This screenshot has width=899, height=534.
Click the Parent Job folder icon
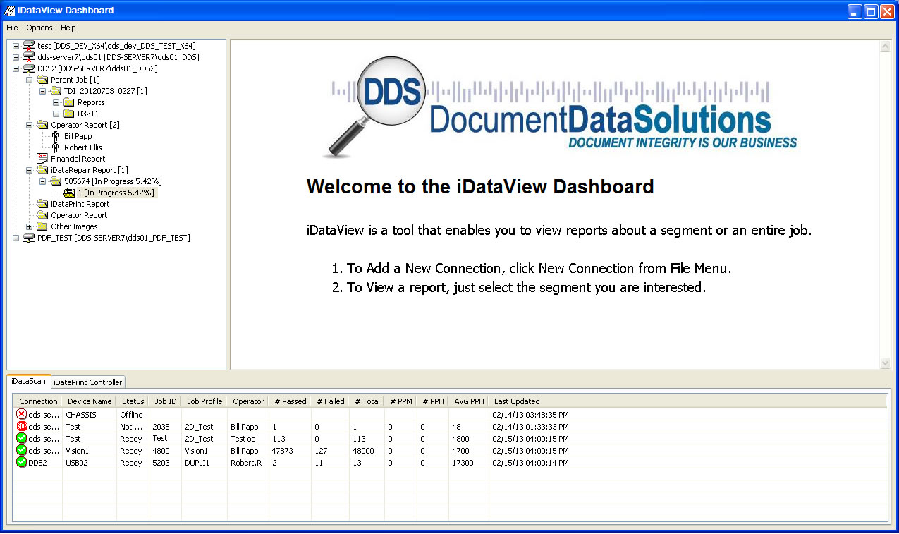42,80
